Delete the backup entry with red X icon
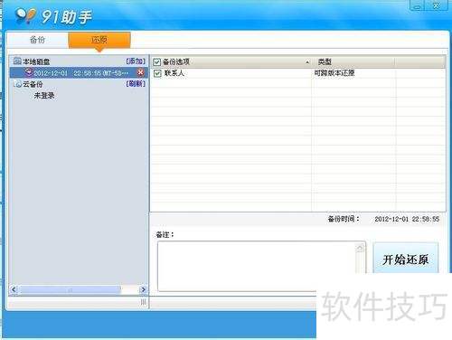 (140, 72)
